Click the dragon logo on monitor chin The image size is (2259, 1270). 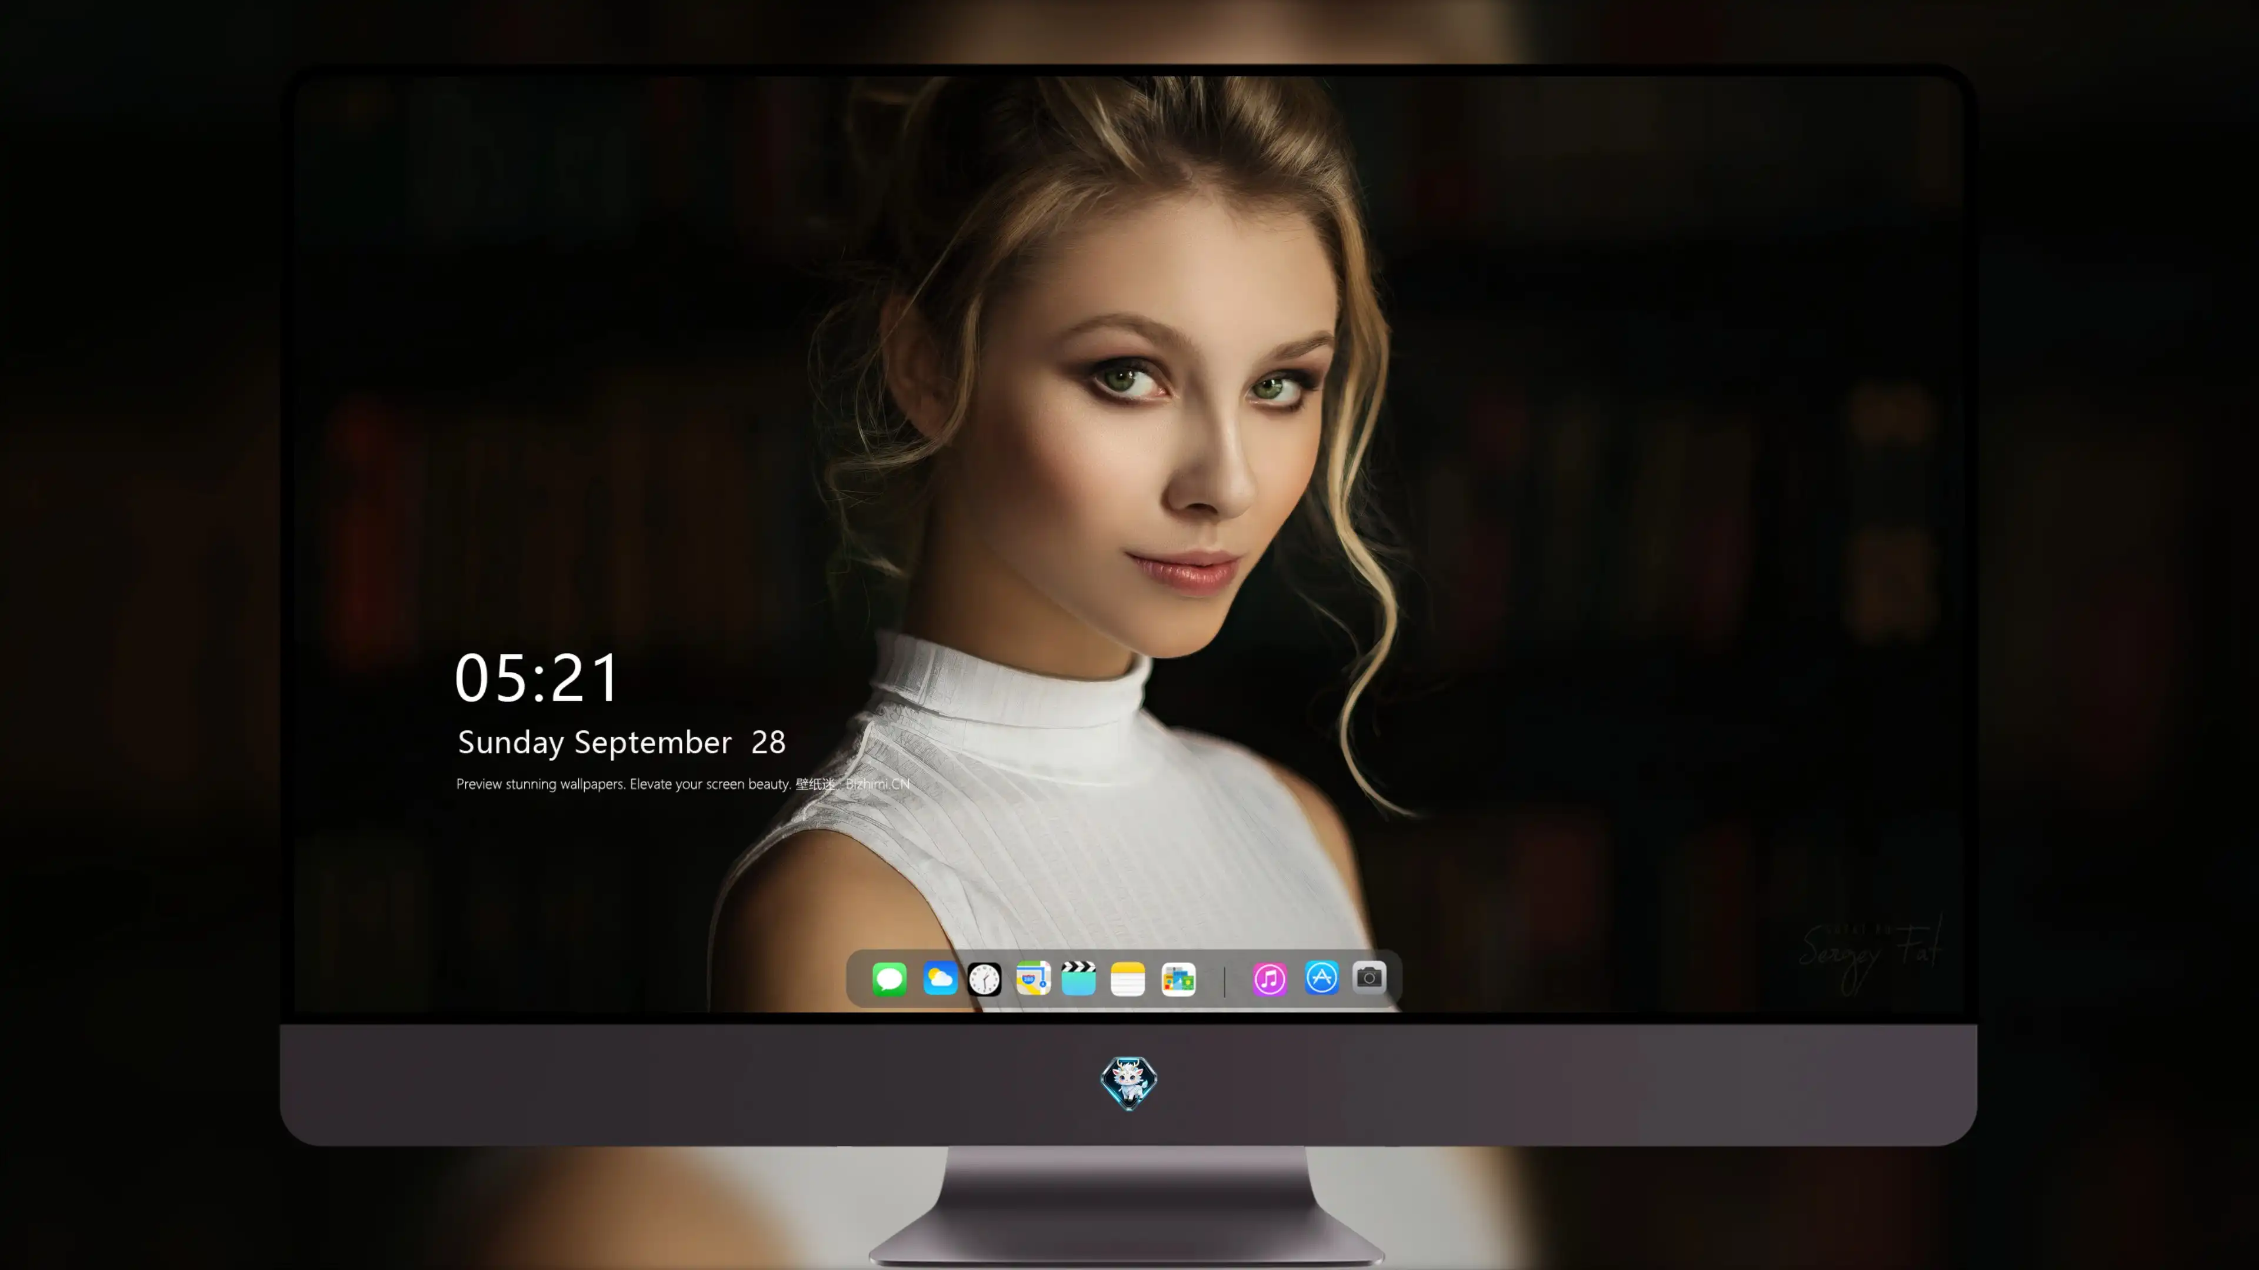[x=1129, y=1082]
